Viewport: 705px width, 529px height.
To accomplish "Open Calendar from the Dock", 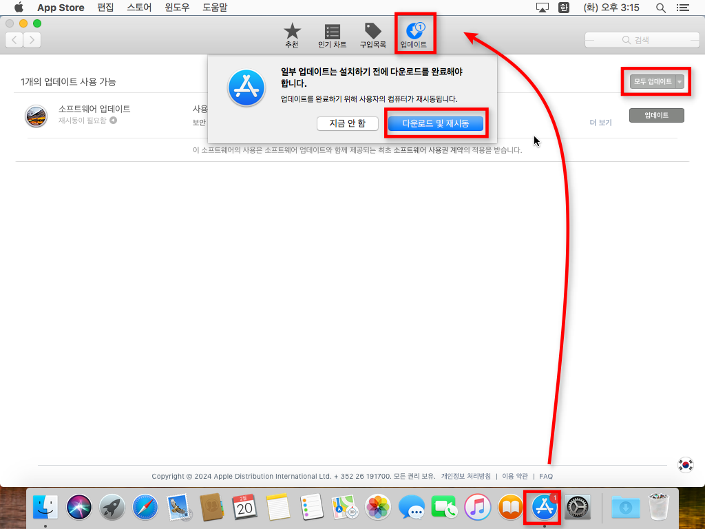I will [244, 507].
